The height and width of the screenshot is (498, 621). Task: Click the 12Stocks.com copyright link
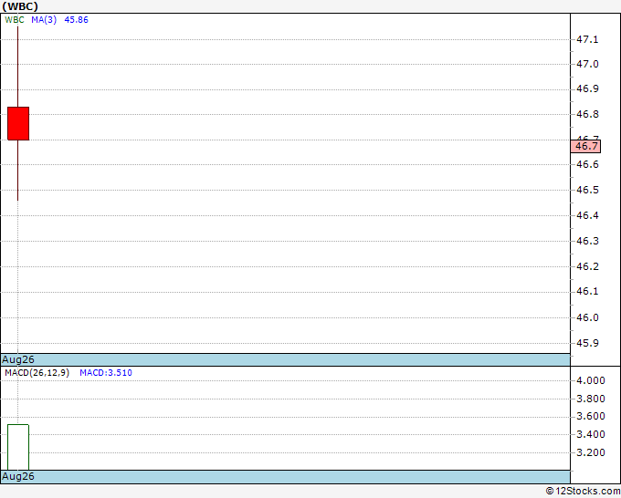tap(583, 491)
